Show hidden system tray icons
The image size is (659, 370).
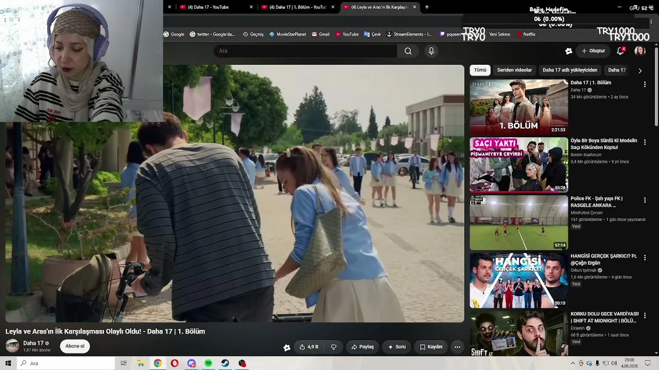[574, 363]
